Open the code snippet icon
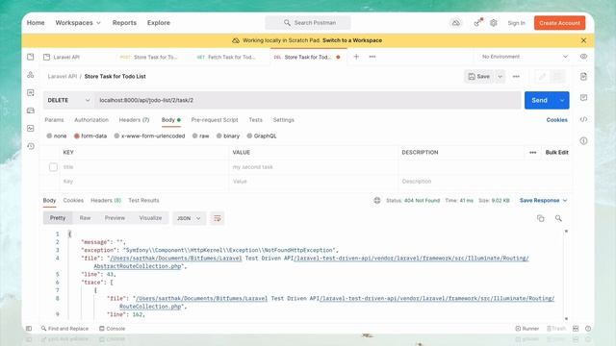Viewport: 616px width, 346px height. click(x=584, y=119)
